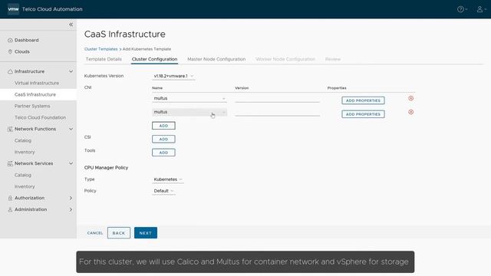Screen dimensions: 491x276
Task: Select CaaS Infrastructure in sidebar
Action: 35,94
